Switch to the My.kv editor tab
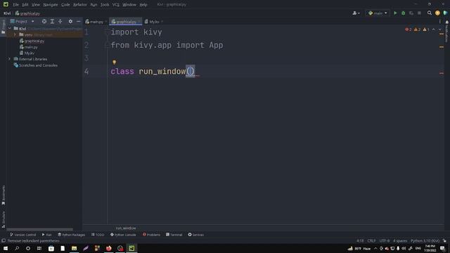Viewport: 450px width, 253px height. click(154, 22)
